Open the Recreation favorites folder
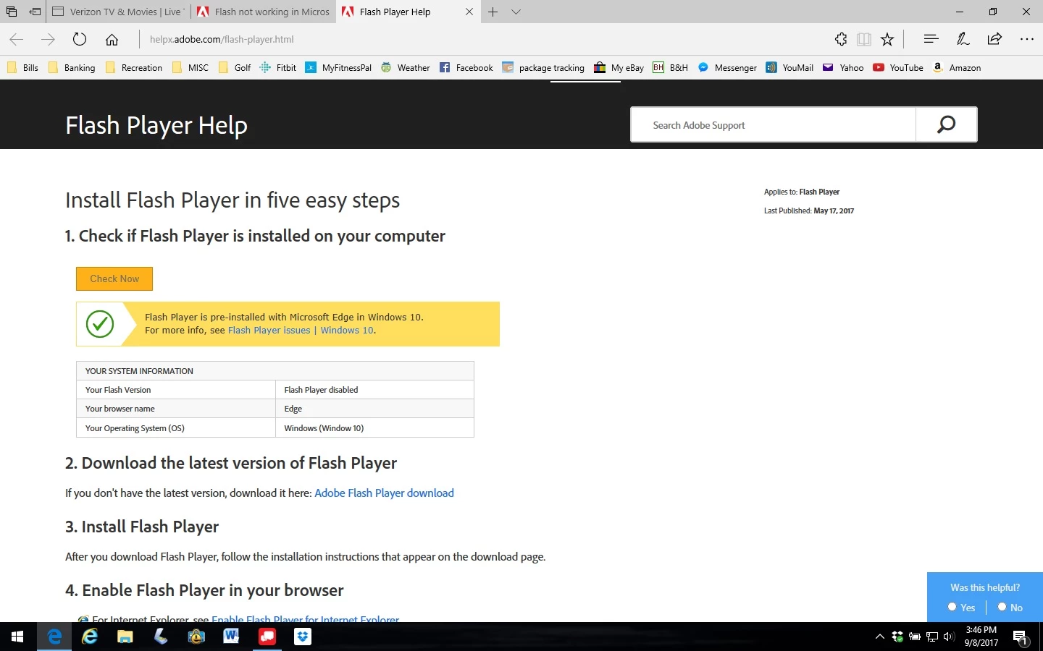Image resolution: width=1043 pixels, height=651 pixels. [x=134, y=68]
